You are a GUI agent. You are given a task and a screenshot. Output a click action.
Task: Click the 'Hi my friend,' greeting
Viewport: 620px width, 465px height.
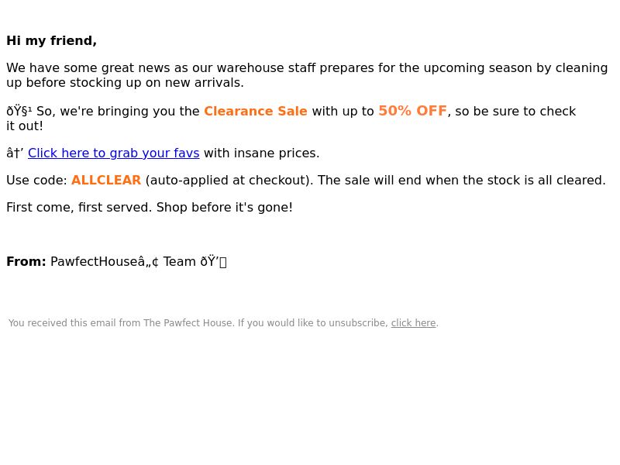51,41
